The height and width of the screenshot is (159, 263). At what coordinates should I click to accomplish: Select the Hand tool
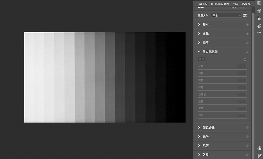259,148
